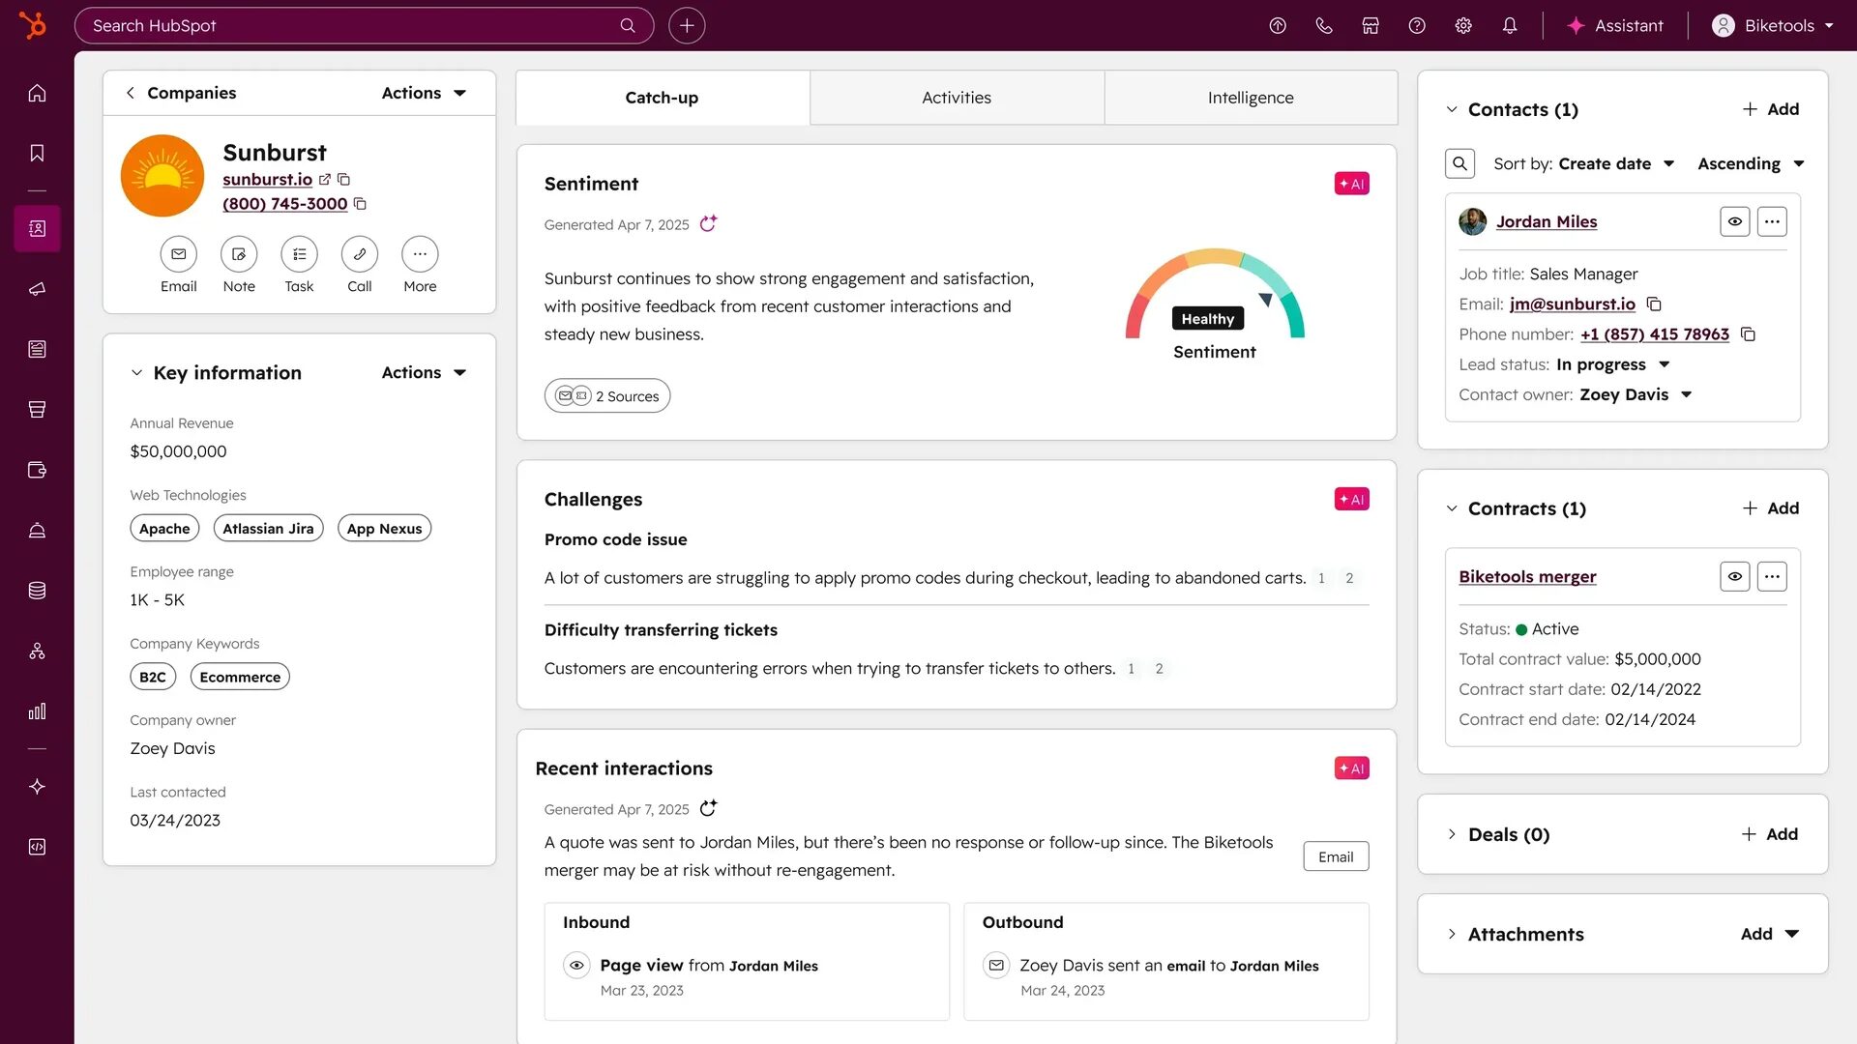The height and width of the screenshot is (1044, 1857).
Task: Switch to the Activities tab
Action: point(957,97)
